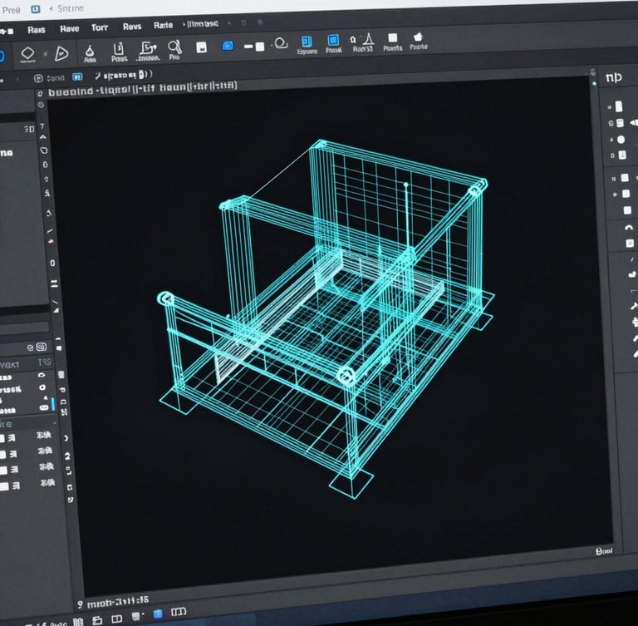
Task: Collapse the vakt panel header
Action: tap(26, 363)
